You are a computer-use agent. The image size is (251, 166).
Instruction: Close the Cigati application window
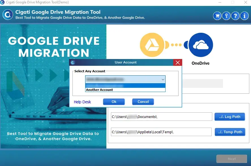(246, 2)
